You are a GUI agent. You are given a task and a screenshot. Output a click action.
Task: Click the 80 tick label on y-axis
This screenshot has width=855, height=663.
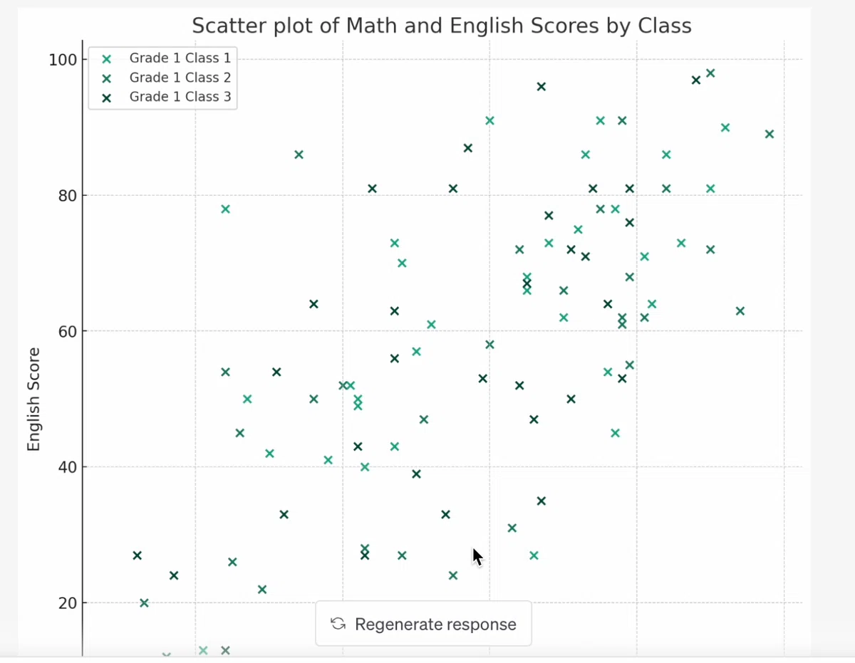[x=66, y=195]
